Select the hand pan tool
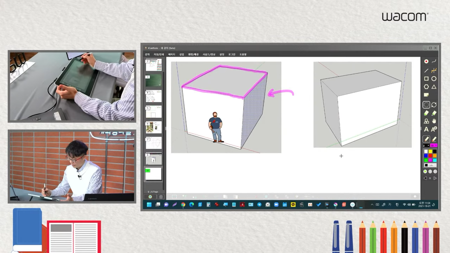 point(434,121)
